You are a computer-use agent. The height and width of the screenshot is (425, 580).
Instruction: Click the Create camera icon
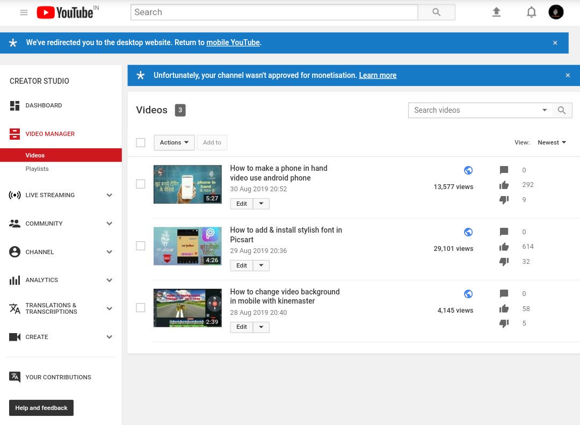(x=15, y=337)
